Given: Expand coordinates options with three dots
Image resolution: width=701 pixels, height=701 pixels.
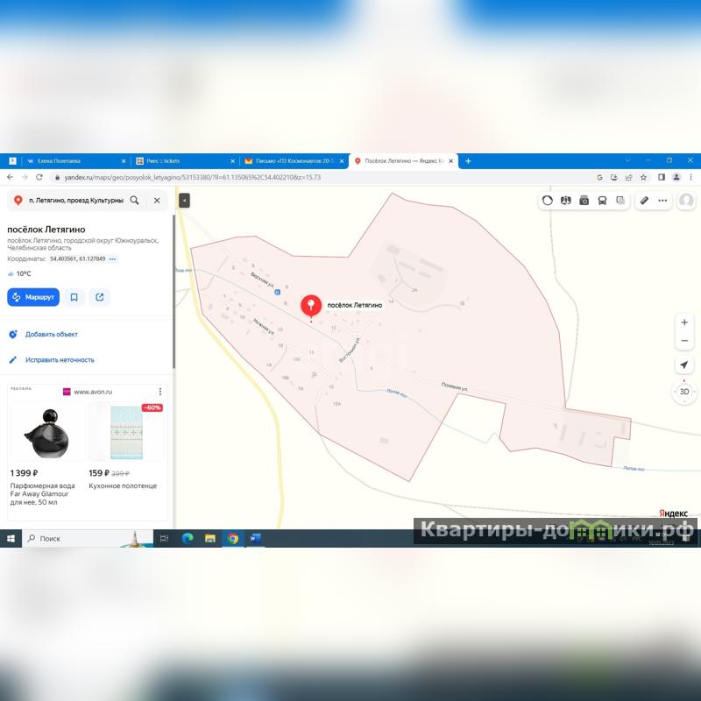Looking at the screenshot, I should [113, 259].
